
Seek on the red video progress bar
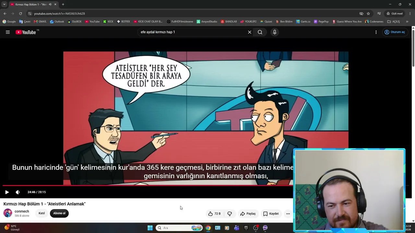point(148,185)
